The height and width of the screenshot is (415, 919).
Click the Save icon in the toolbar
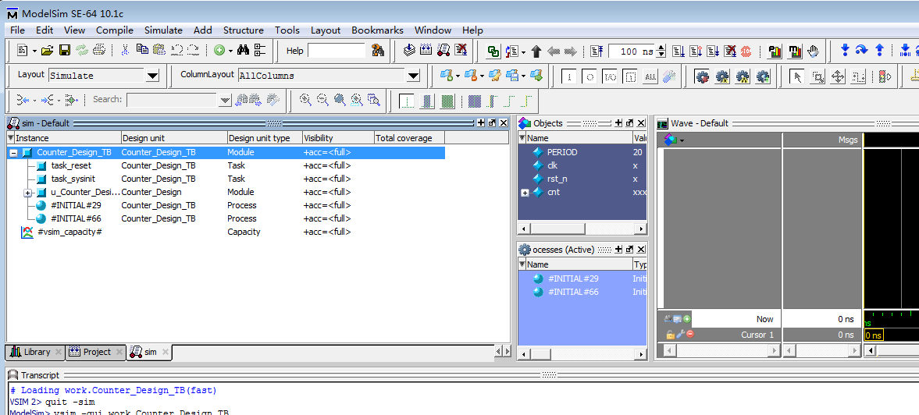point(65,51)
